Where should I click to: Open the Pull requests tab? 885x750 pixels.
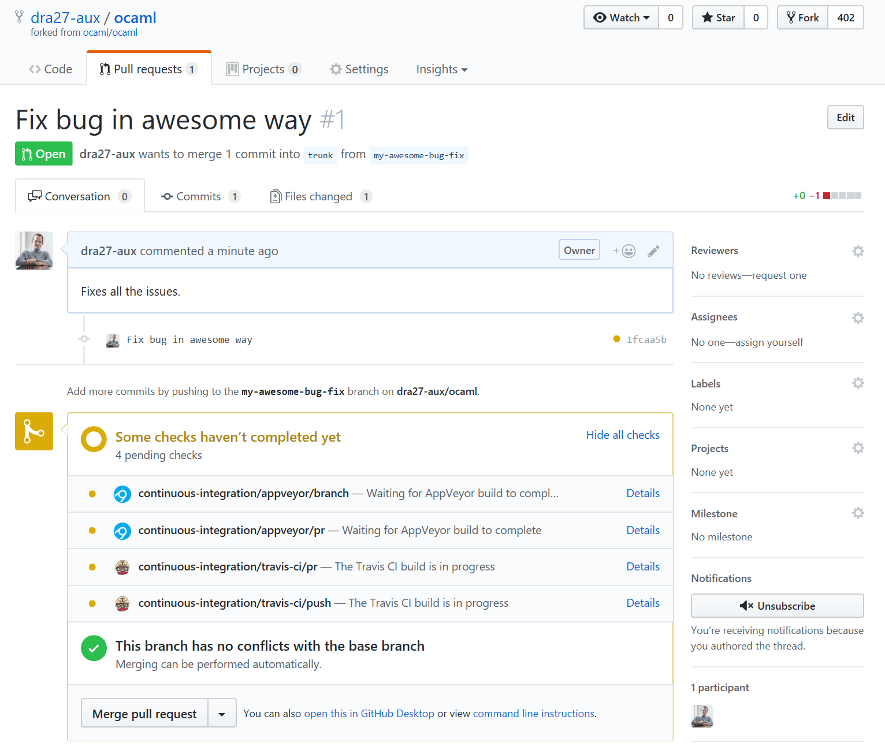148,69
